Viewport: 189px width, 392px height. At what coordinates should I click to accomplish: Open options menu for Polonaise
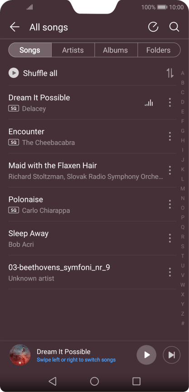coord(170,204)
